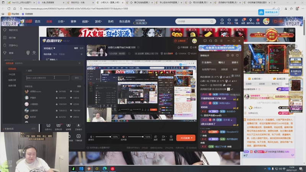Click the user avatar in Douyu header

point(266,21)
